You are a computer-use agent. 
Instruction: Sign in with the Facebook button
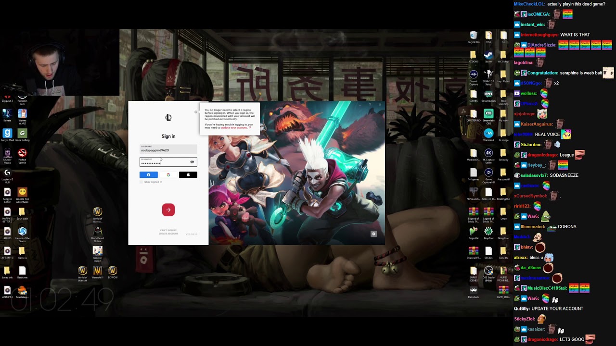point(148,175)
